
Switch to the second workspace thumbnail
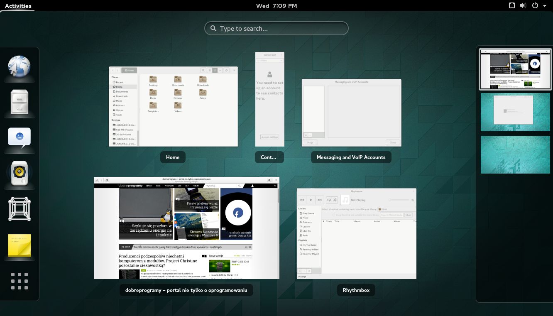click(x=515, y=112)
